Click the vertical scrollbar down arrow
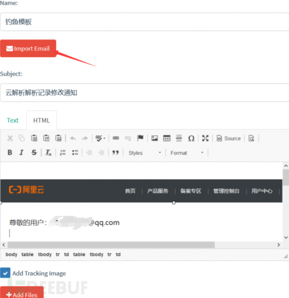The width and height of the screenshot is (289, 298). click(286, 237)
